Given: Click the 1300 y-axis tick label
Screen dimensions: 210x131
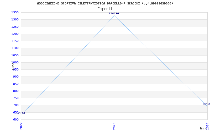Looking at the screenshot, I should [15, 19].
